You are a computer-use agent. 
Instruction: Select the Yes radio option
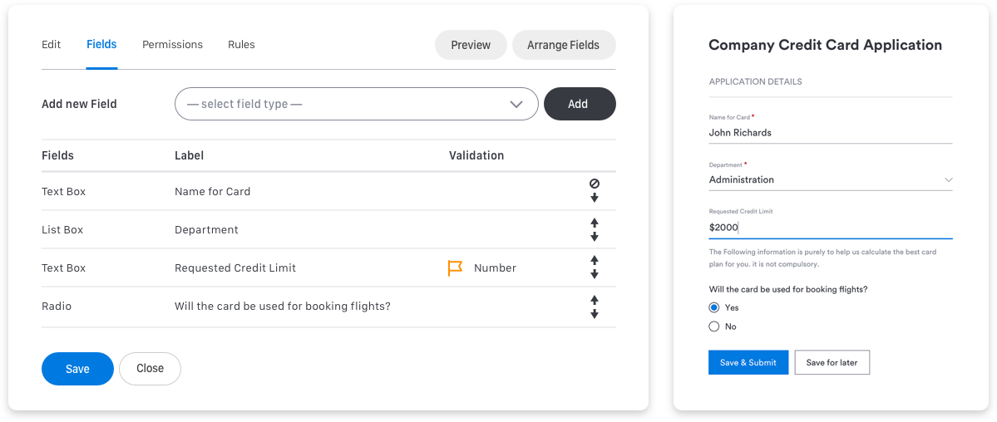click(713, 307)
